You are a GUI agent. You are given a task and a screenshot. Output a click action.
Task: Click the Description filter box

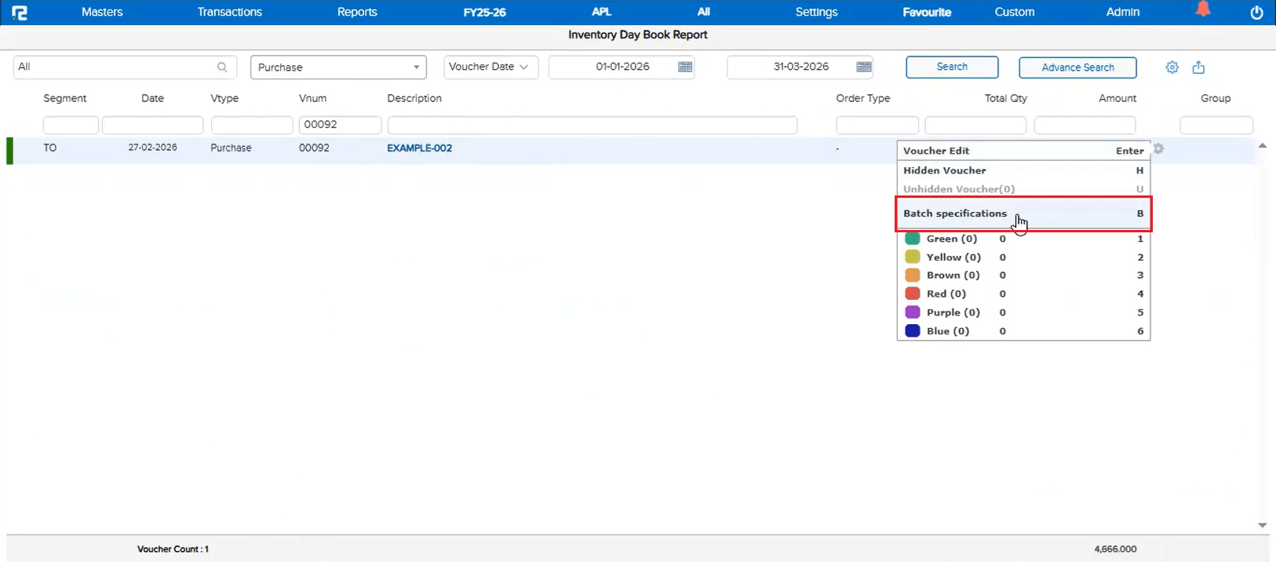(592, 125)
